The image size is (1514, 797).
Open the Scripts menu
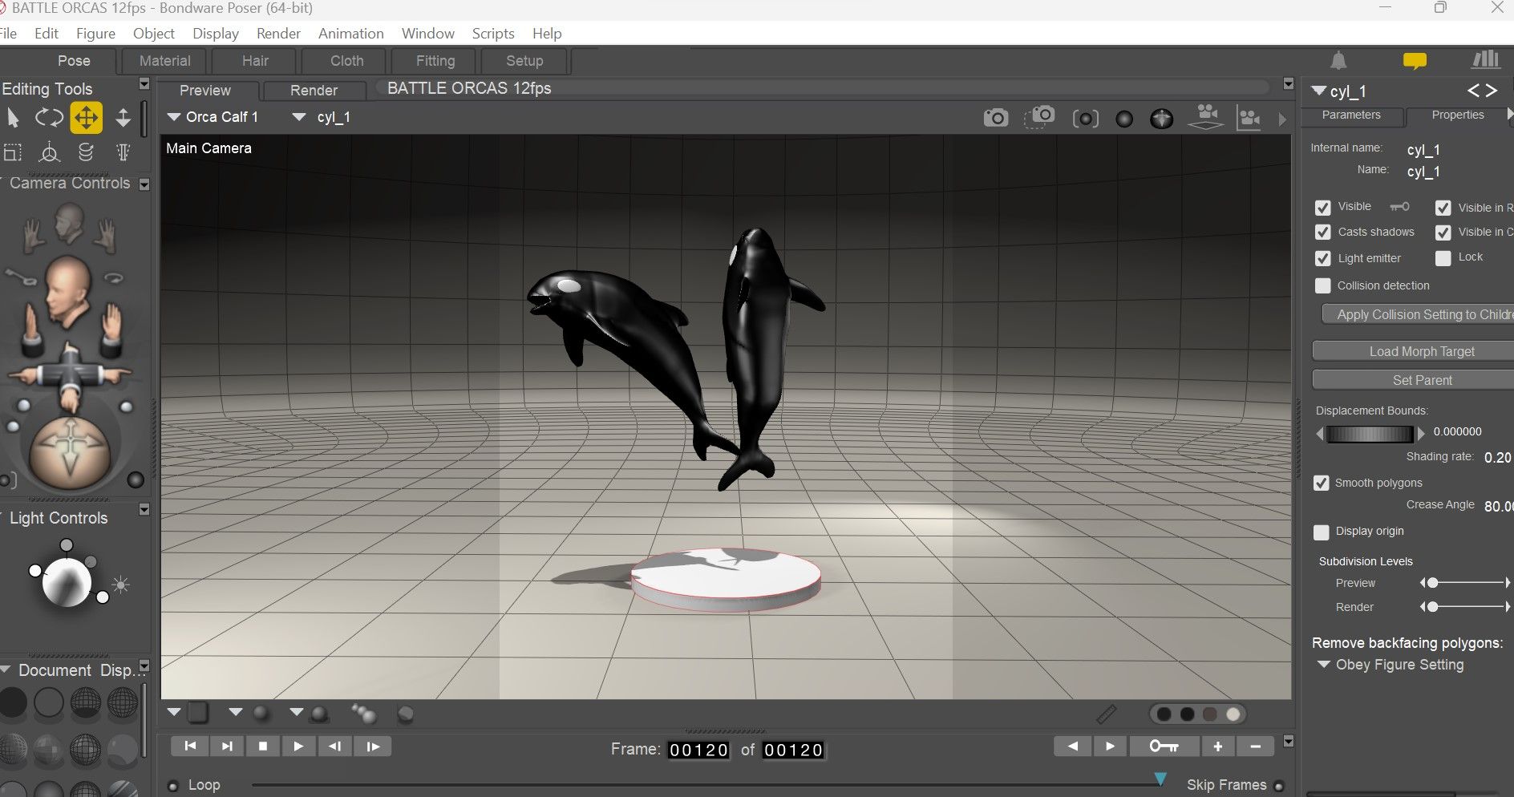493,34
